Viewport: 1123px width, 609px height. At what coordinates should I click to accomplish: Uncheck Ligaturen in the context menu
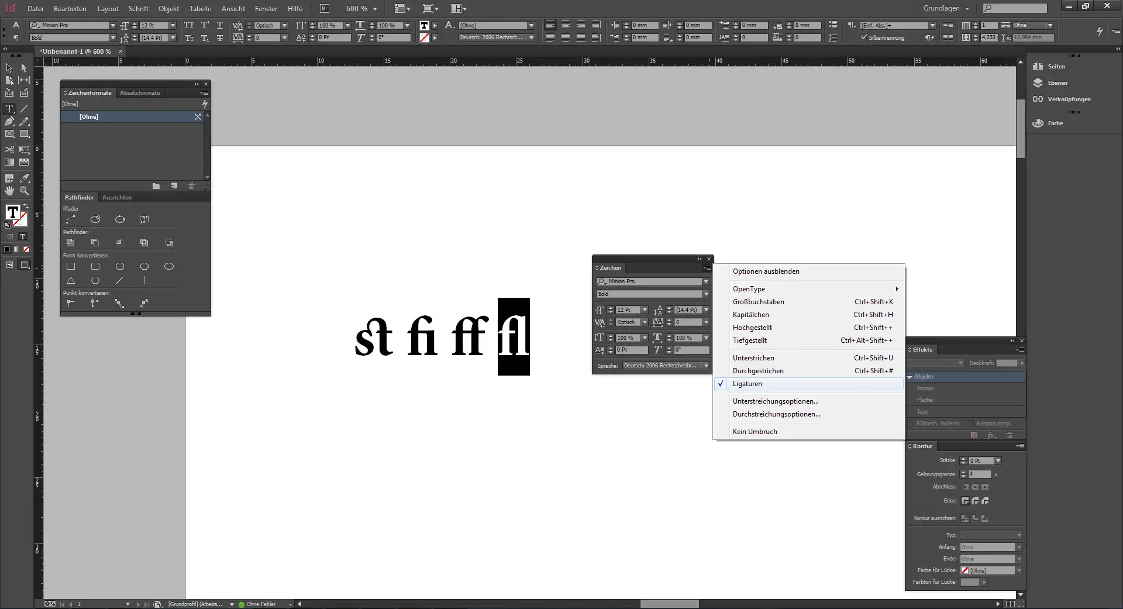pyautogui.click(x=747, y=383)
